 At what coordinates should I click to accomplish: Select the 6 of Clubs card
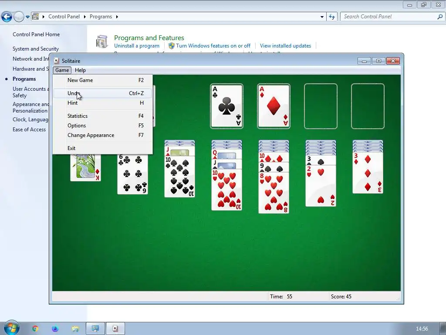[132, 174]
